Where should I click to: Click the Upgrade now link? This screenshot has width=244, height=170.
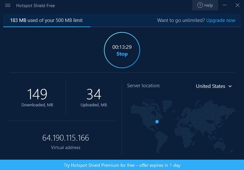coord(220,20)
